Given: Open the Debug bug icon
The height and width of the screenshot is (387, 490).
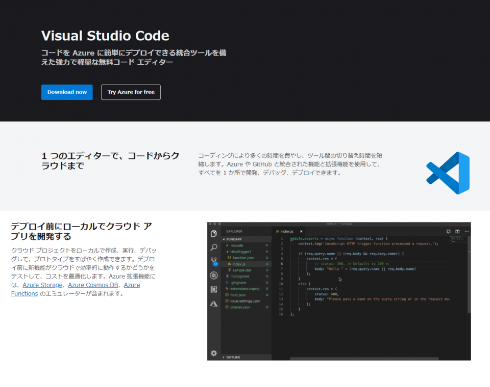Looking at the screenshot, I should 214,275.
